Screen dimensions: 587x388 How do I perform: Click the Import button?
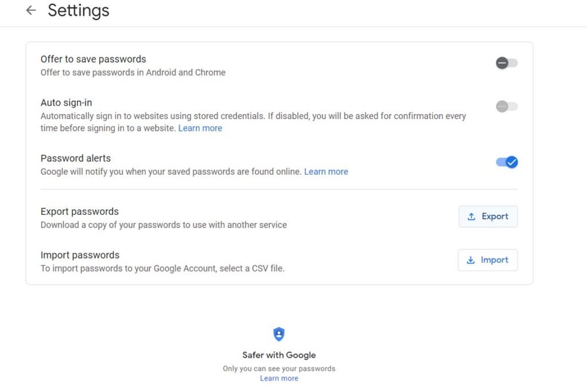pyautogui.click(x=487, y=260)
